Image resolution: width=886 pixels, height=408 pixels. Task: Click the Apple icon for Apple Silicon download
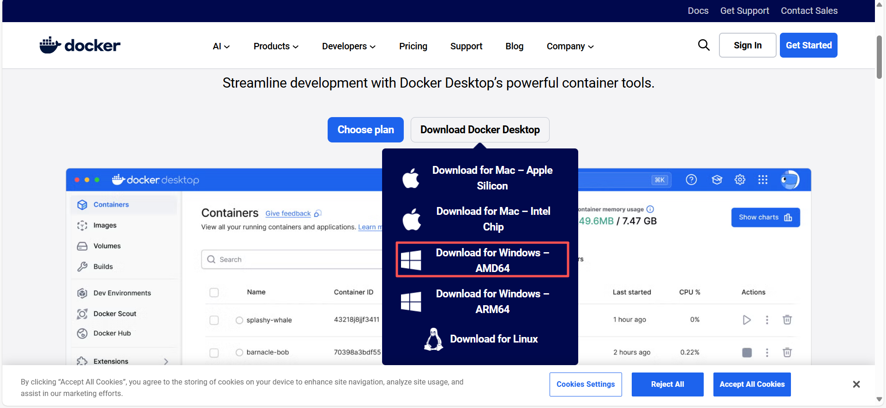click(x=411, y=178)
